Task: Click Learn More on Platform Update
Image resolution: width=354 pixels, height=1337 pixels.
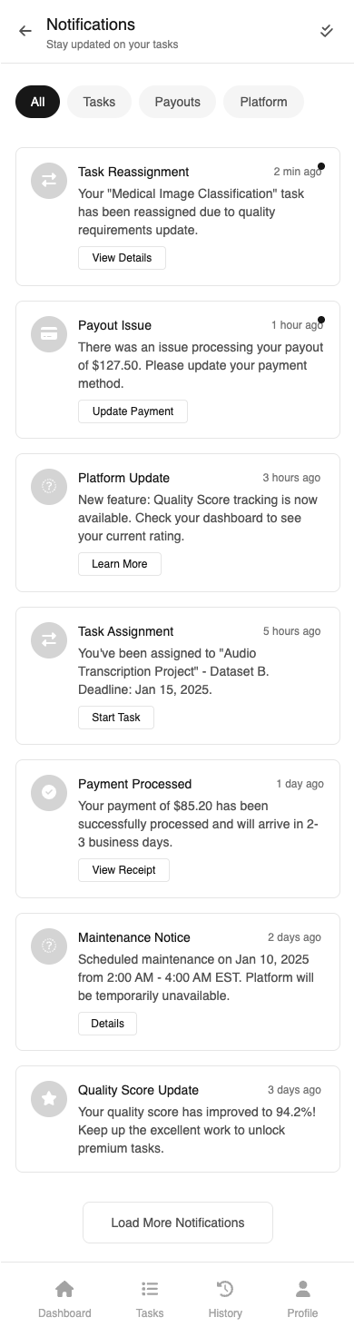Action: pos(120,564)
